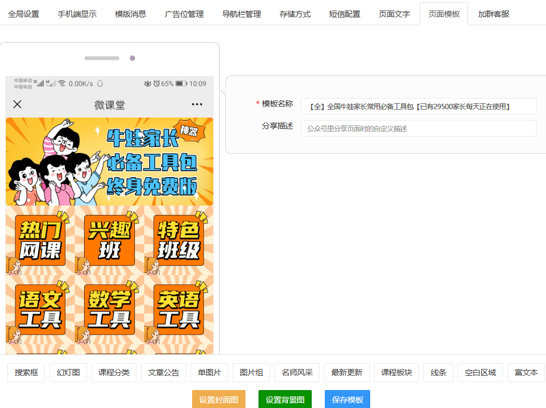This screenshot has width=546, height=408.
Task: Click the 保存模板 button
Action: 347,399
